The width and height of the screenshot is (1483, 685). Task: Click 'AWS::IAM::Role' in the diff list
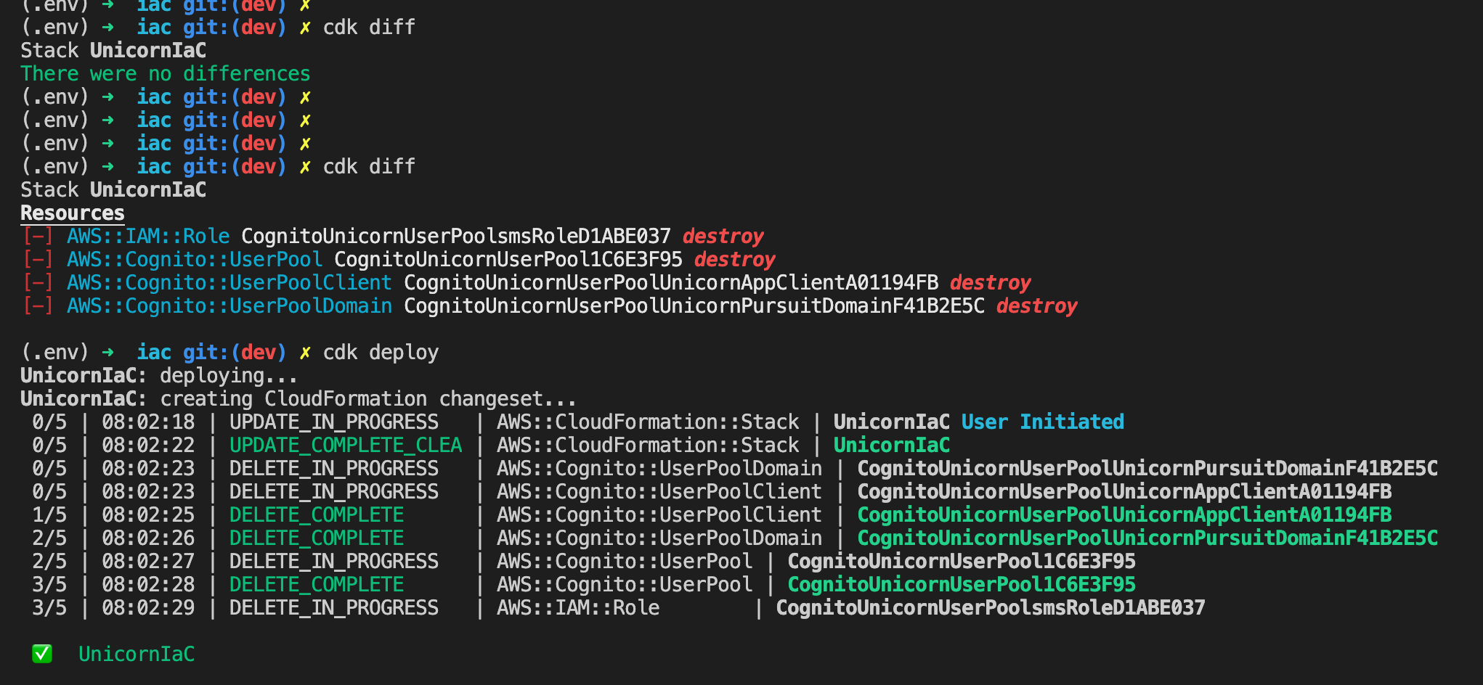pyautogui.click(x=148, y=237)
